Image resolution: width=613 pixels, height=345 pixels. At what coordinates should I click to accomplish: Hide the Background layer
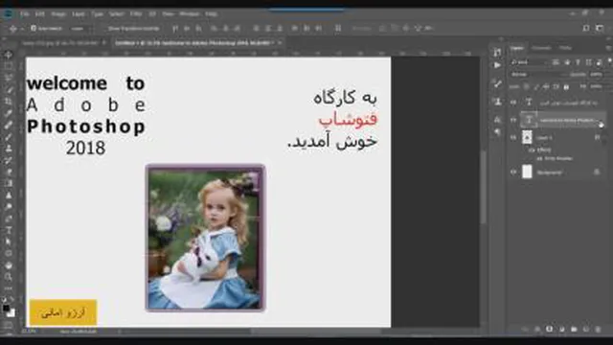(x=513, y=172)
